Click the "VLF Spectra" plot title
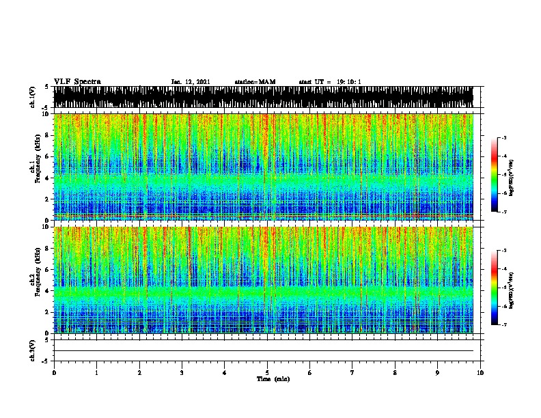 tap(77, 82)
